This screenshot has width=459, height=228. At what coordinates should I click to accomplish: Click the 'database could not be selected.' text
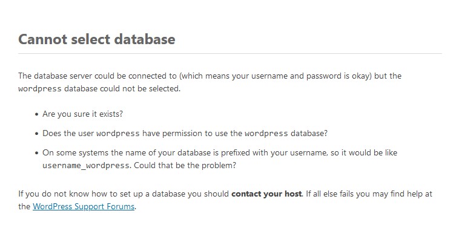[x=122, y=88]
